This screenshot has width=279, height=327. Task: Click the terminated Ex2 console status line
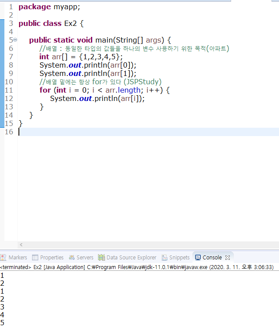click(x=137, y=267)
